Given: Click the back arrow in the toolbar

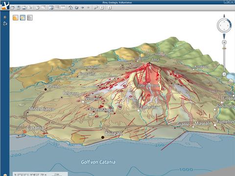Looking at the screenshot, I should 83,7.
